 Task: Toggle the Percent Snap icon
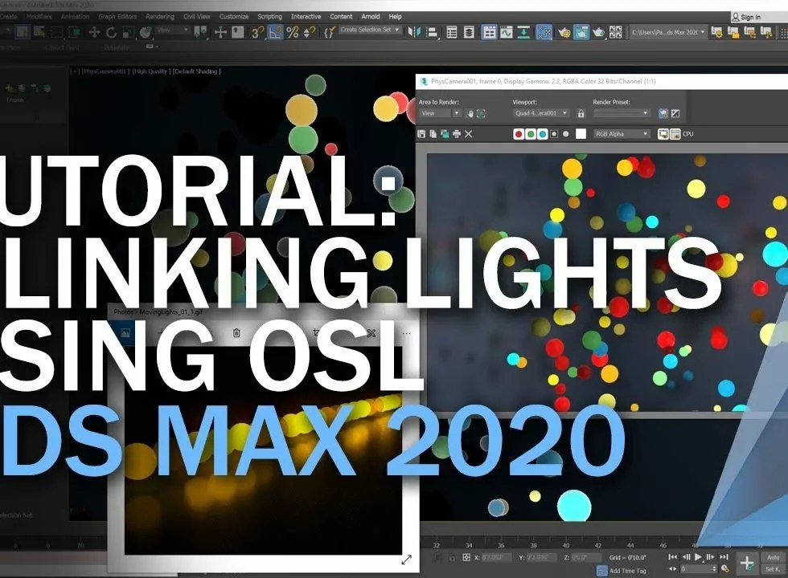coord(292,33)
